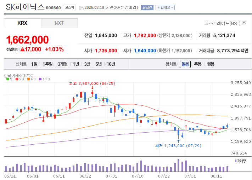Click the stock code 000660
The image size is (252, 180).
pyautogui.click(x=54, y=8)
